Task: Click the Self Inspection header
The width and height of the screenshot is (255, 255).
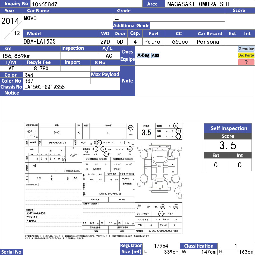Action: 228,128
